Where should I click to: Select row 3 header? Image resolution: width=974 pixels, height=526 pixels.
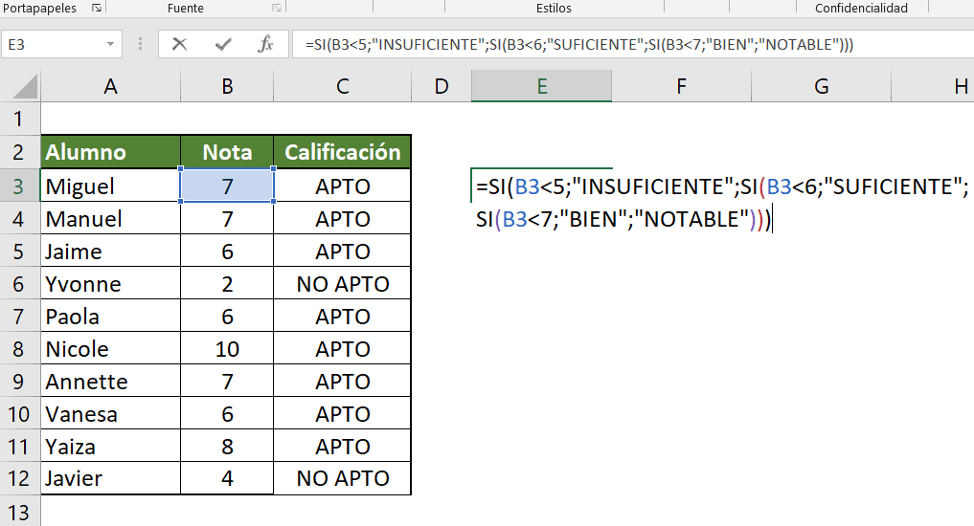pyautogui.click(x=18, y=186)
